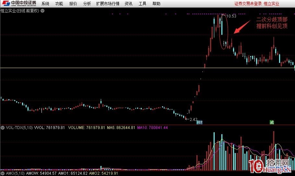Screen dimensions: 295x176
Task: Expand the VOL-TDX indicator dropdown arrow
Action: tap(3, 128)
